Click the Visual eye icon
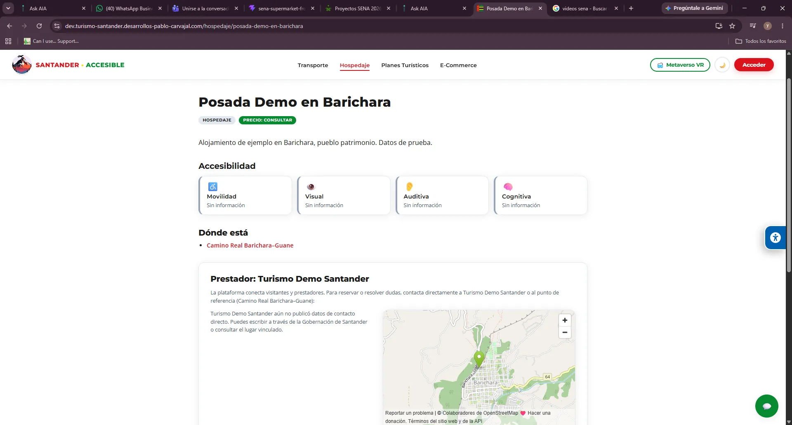The image size is (792, 425). point(311,187)
